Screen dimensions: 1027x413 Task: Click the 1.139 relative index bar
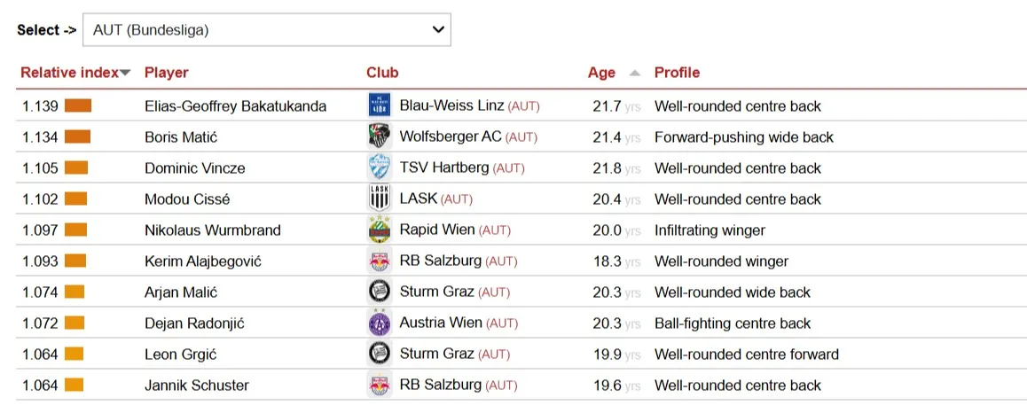point(78,106)
